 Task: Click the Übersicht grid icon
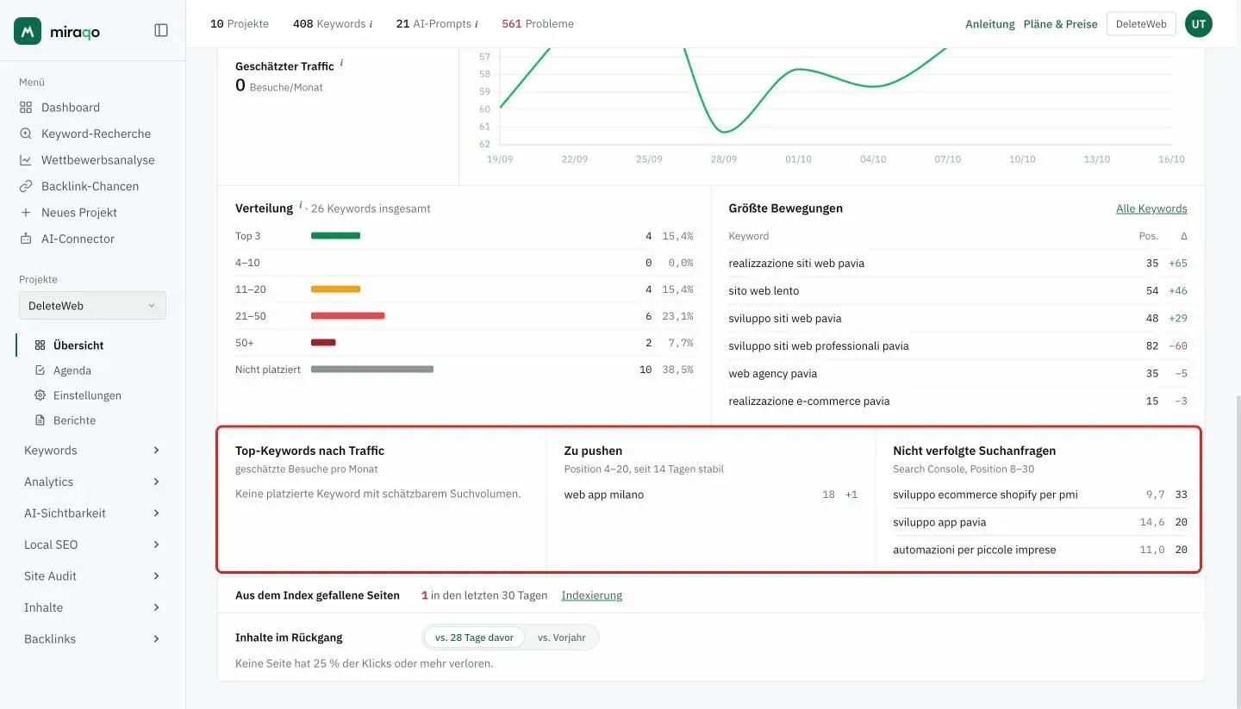[x=40, y=345]
